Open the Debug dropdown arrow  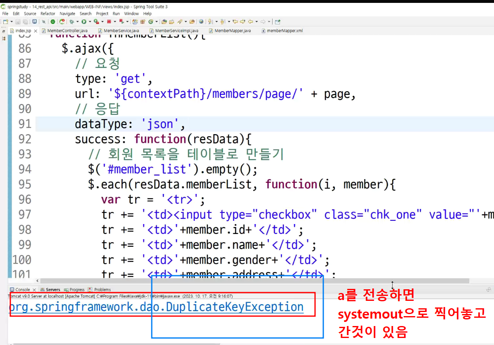click(x=78, y=22)
